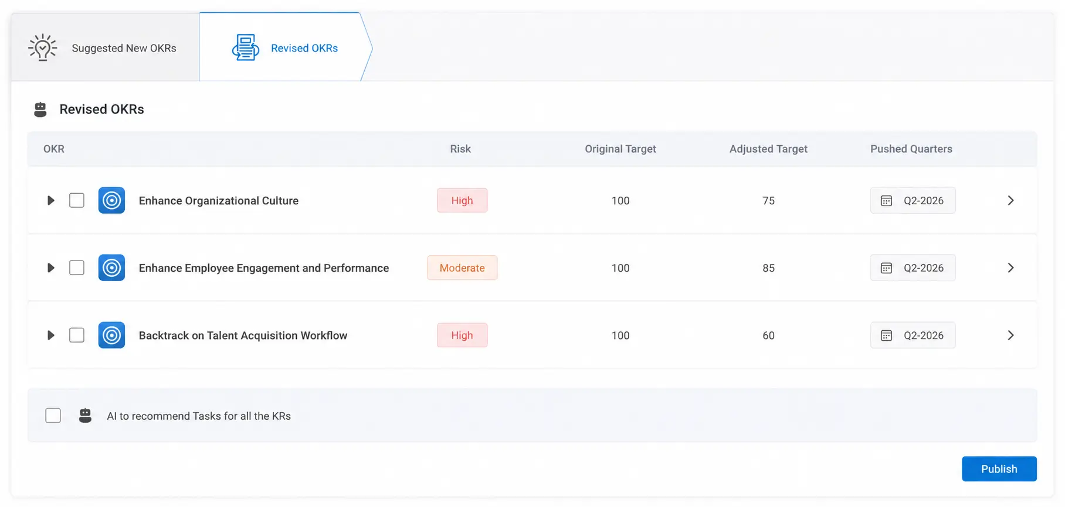Open right chevron for Enhance Organizational Culture
Viewport: 1065px width, 507px height.
(1010, 200)
